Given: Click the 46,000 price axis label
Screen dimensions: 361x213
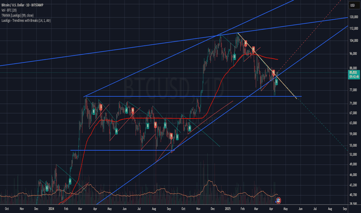Looking at the screenshot, I should coord(353,175).
